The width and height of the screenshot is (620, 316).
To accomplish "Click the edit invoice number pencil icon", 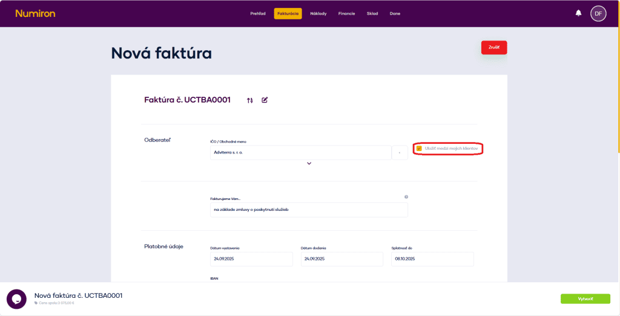I will pos(265,100).
